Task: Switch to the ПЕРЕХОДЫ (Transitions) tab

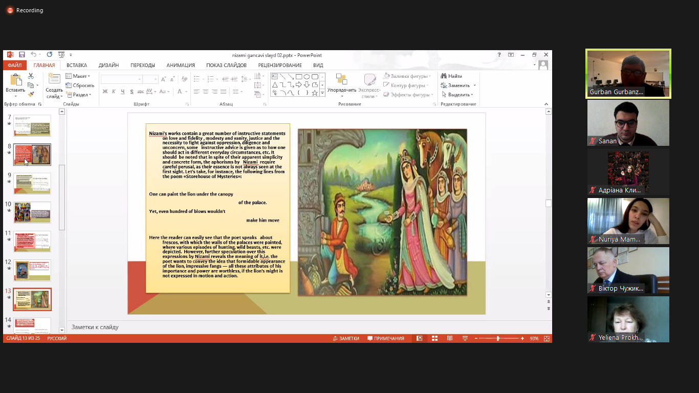Action: pos(143,65)
